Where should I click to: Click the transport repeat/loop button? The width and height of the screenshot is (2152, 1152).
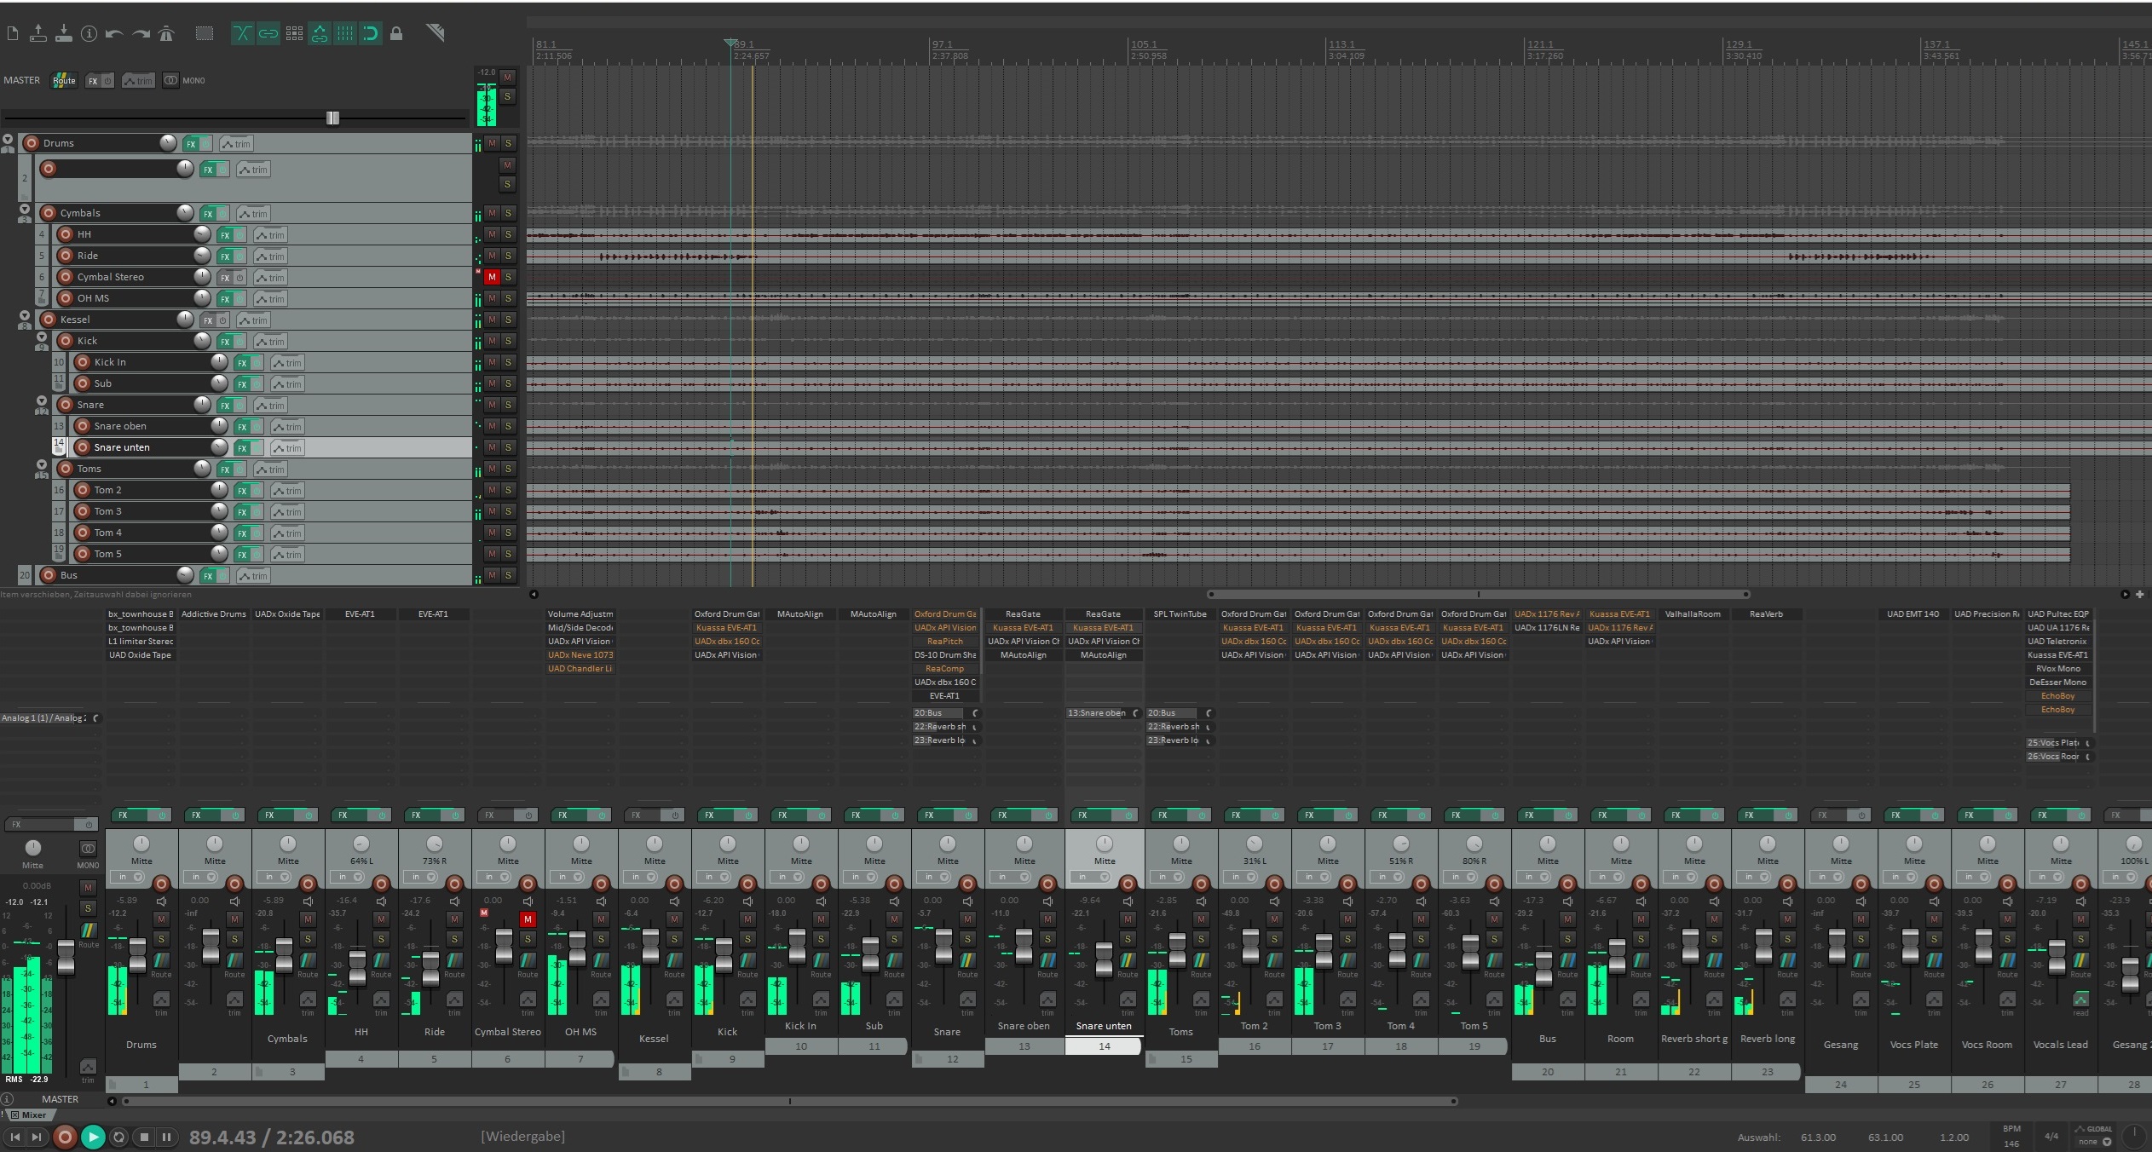point(119,1137)
